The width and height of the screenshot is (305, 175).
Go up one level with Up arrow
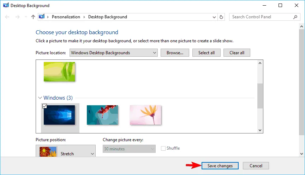tap(33, 17)
